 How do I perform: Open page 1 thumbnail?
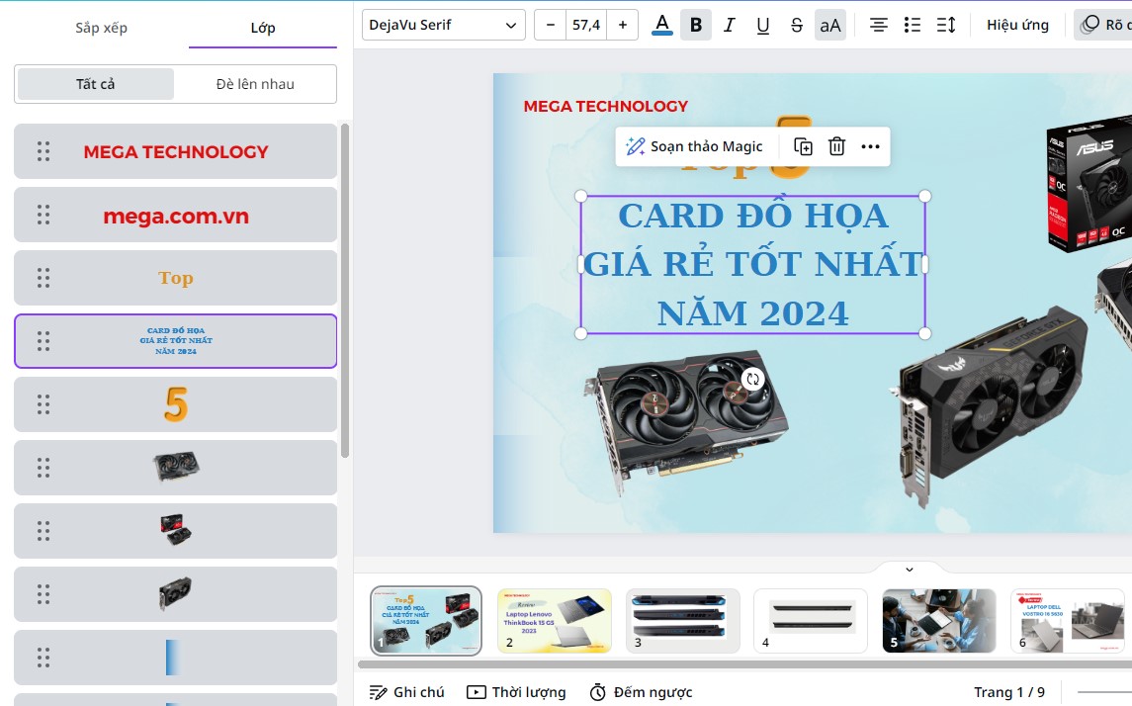point(426,621)
